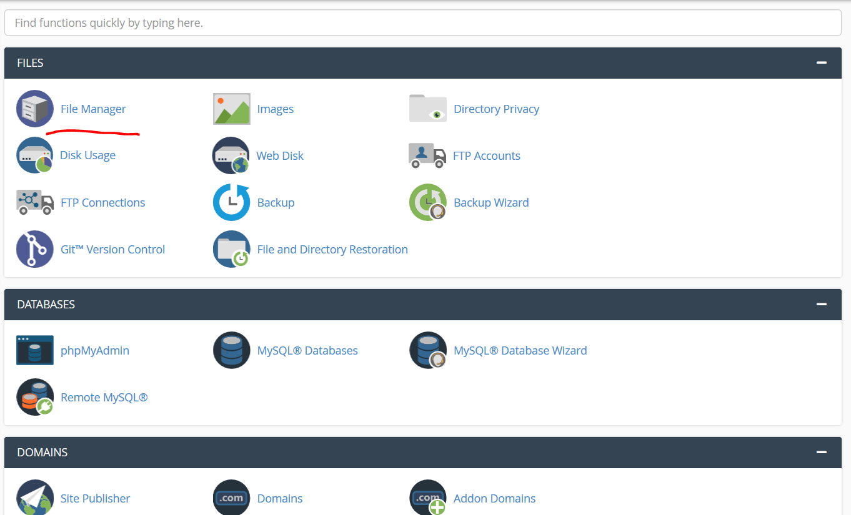Screen dimensions: 851x515
Task: Launch the phpMyAdmin link
Action: (95, 351)
